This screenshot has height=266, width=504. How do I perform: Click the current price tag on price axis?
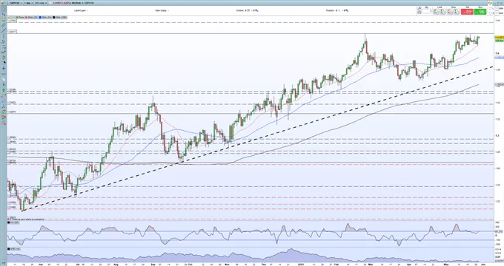(x=499, y=38)
